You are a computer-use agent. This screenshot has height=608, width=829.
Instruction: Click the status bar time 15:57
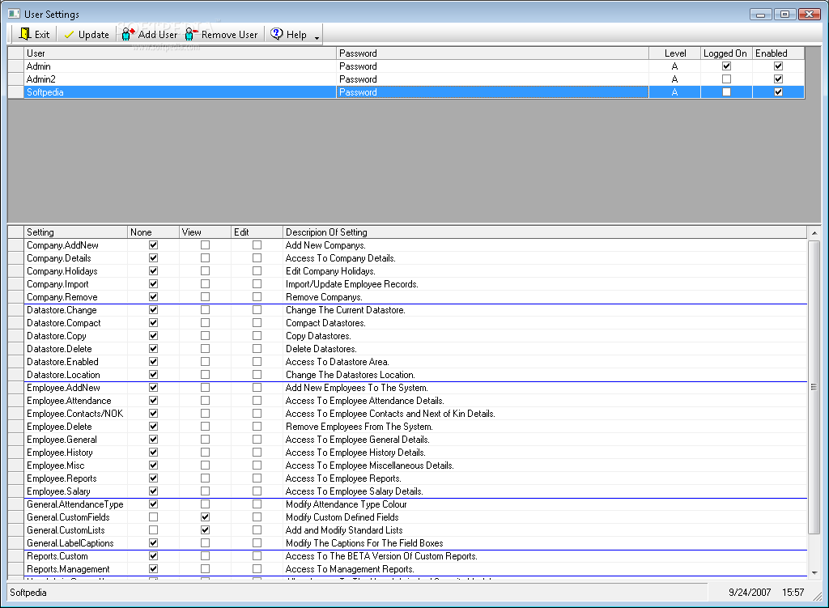point(793,593)
